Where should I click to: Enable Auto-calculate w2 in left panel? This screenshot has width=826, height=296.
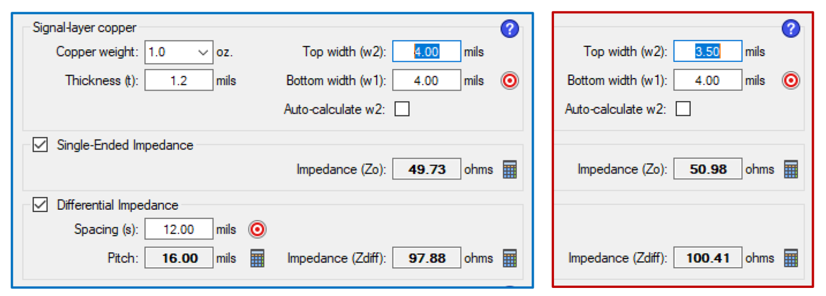click(402, 109)
